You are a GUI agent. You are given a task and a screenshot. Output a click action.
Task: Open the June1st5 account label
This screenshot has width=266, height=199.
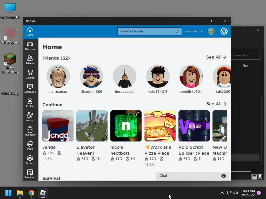pos(194,31)
